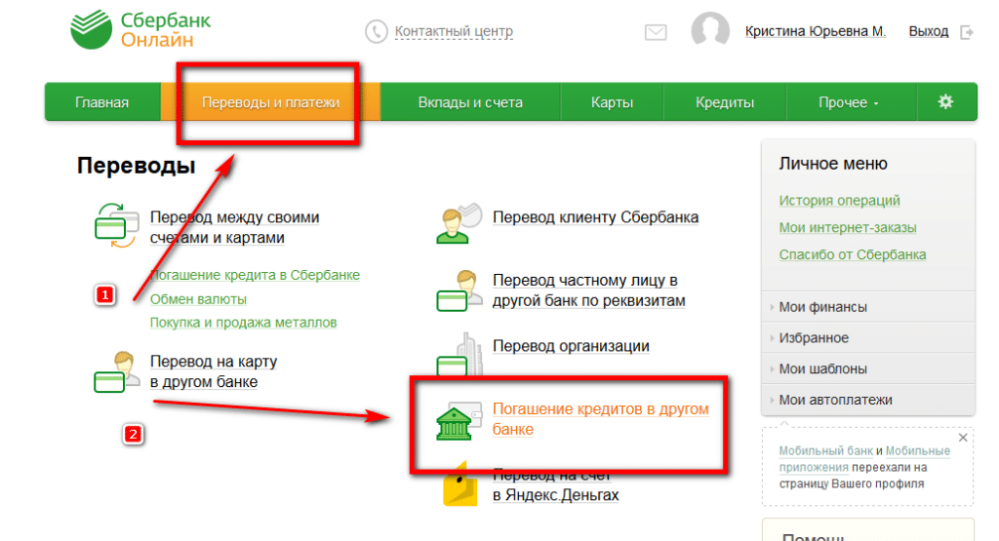999x541 pixels.
Task: Click the logout arrow icon next to Выход
Action: click(x=967, y=32)
